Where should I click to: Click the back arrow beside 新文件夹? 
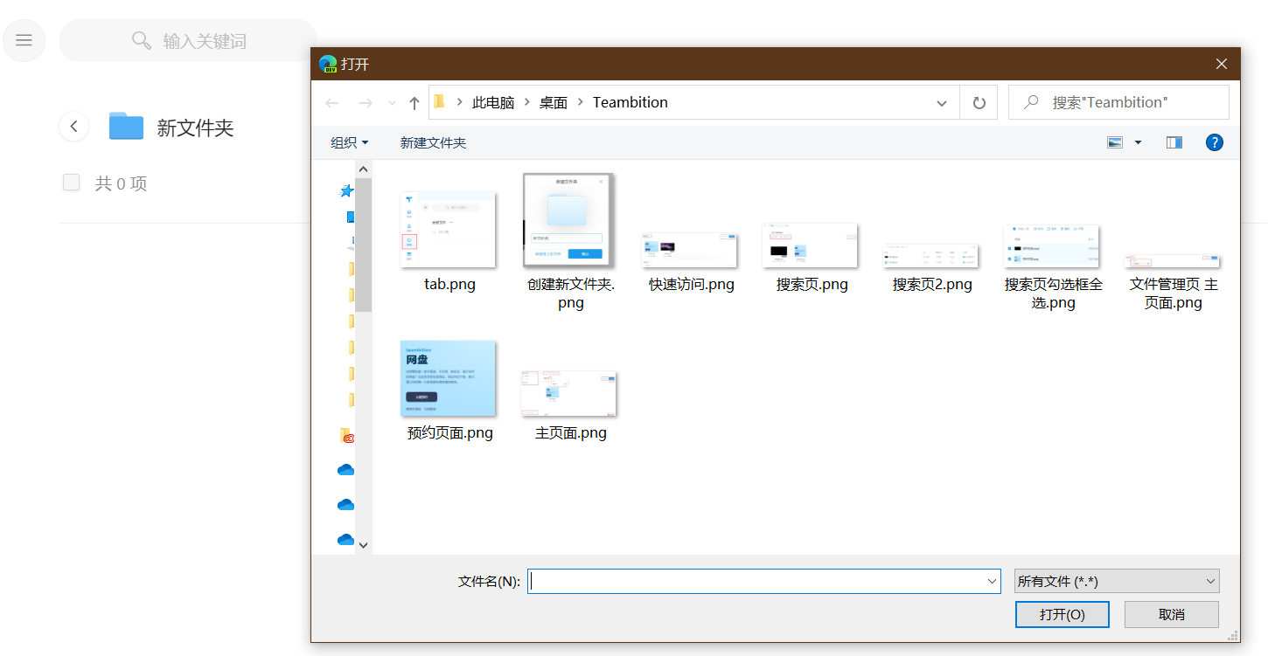point(73,127)
